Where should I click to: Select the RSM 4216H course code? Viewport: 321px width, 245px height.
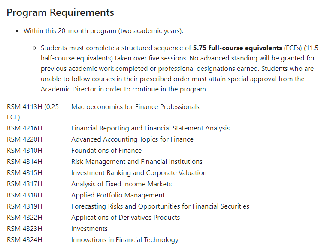click(24, 128)
